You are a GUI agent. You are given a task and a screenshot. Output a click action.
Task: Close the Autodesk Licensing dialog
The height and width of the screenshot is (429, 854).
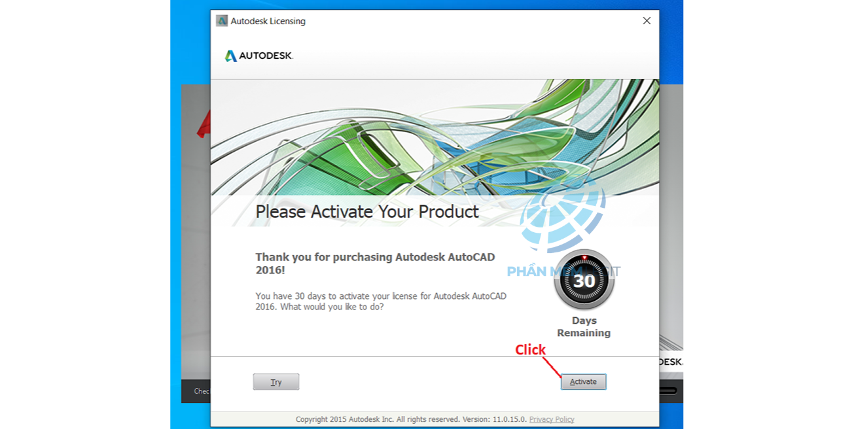coord(647,21)
